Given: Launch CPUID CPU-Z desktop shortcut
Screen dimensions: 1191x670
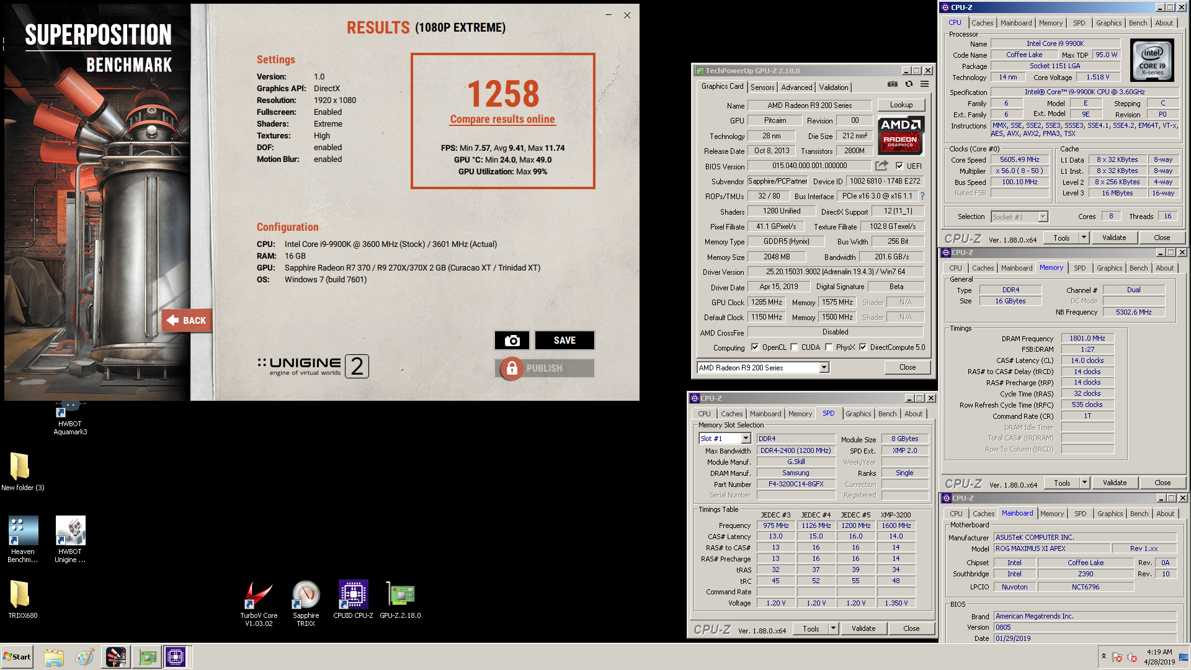Looking at the screenshot, I should tap(353, 599).
